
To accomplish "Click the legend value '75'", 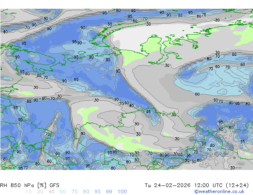I will click(x=75, y=192).
